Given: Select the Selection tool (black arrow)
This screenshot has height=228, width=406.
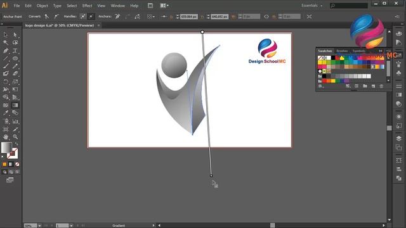Looking at the screenshot, I should [6, 35].
